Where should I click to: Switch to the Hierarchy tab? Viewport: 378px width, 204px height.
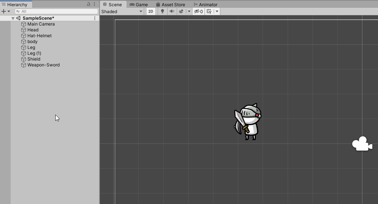pos(15,4)
